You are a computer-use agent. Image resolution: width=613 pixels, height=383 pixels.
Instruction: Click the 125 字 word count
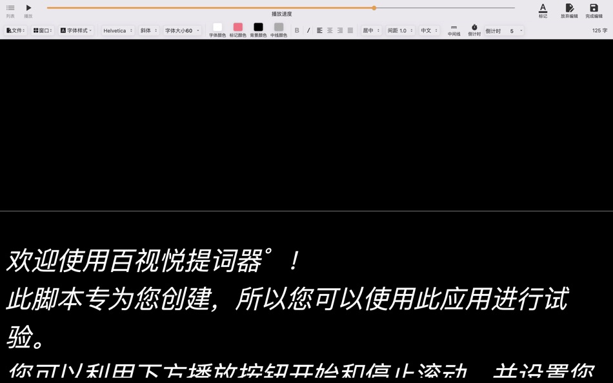pyautogui.click(x=599, y=30)
